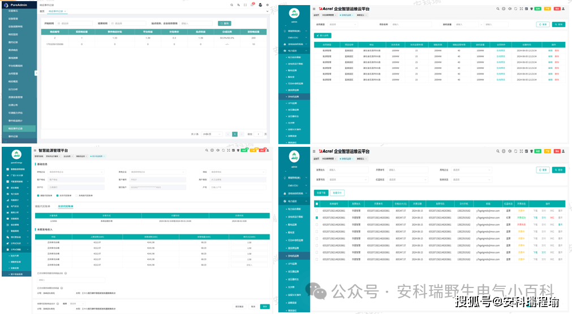The image size is (572, 314).
Task: Expand the PureAdmin tab list chevron
Action: [x=268, y=11]
